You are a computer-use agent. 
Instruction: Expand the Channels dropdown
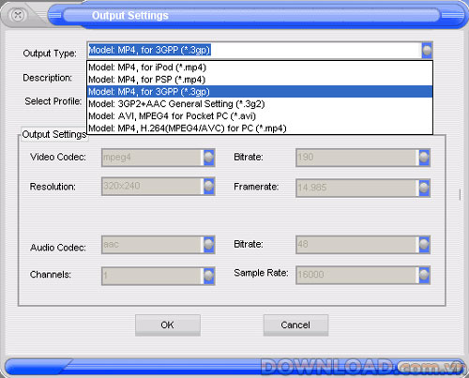click(209, 276)
